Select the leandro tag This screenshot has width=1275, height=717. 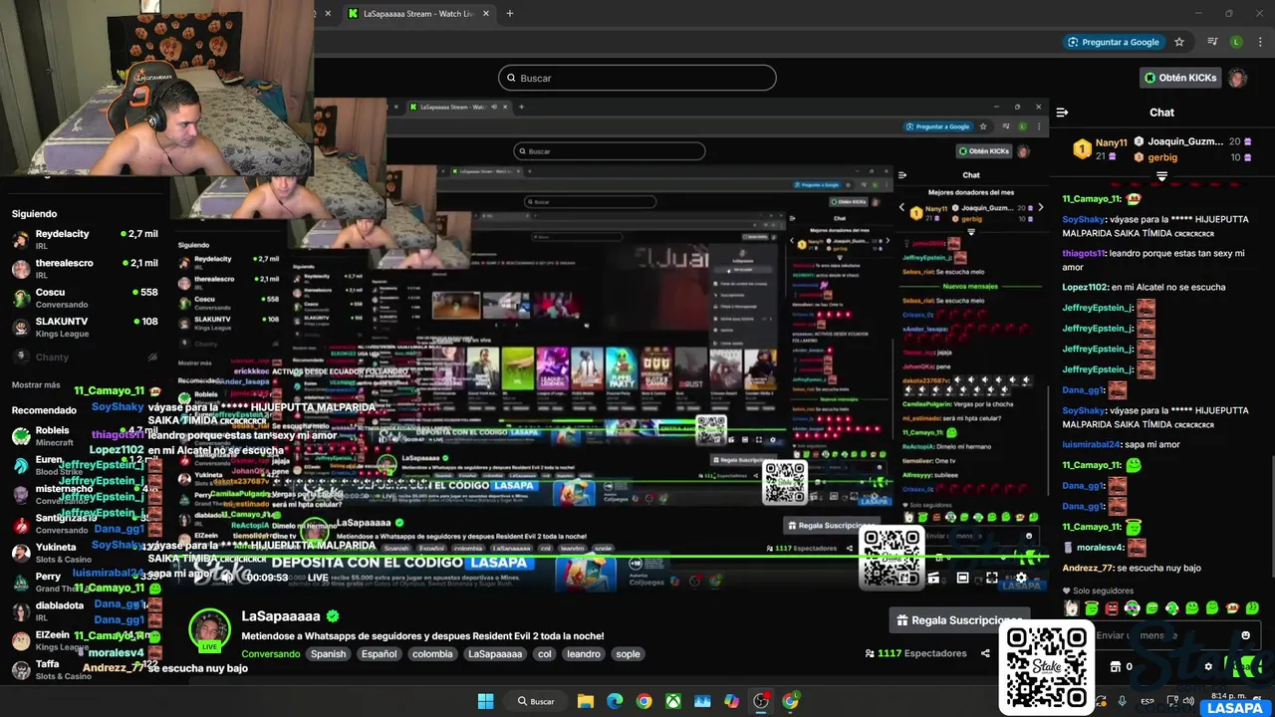pos(584,654)
